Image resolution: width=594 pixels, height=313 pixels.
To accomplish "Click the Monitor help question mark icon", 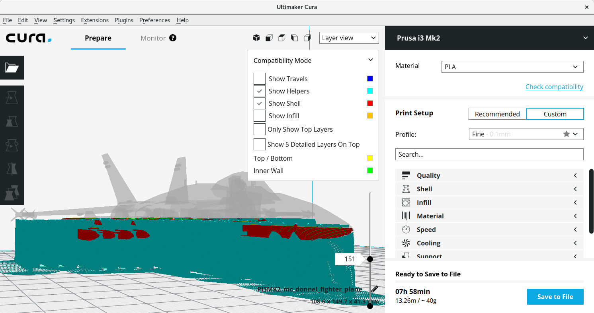I will [173, 38].
